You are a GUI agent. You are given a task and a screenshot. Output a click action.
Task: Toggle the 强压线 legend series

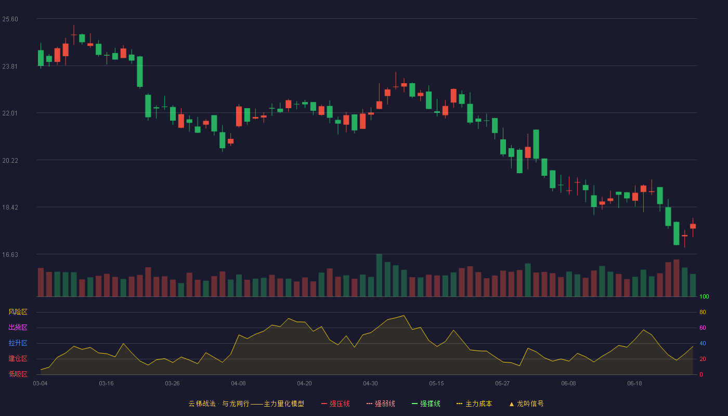[335, 404]
